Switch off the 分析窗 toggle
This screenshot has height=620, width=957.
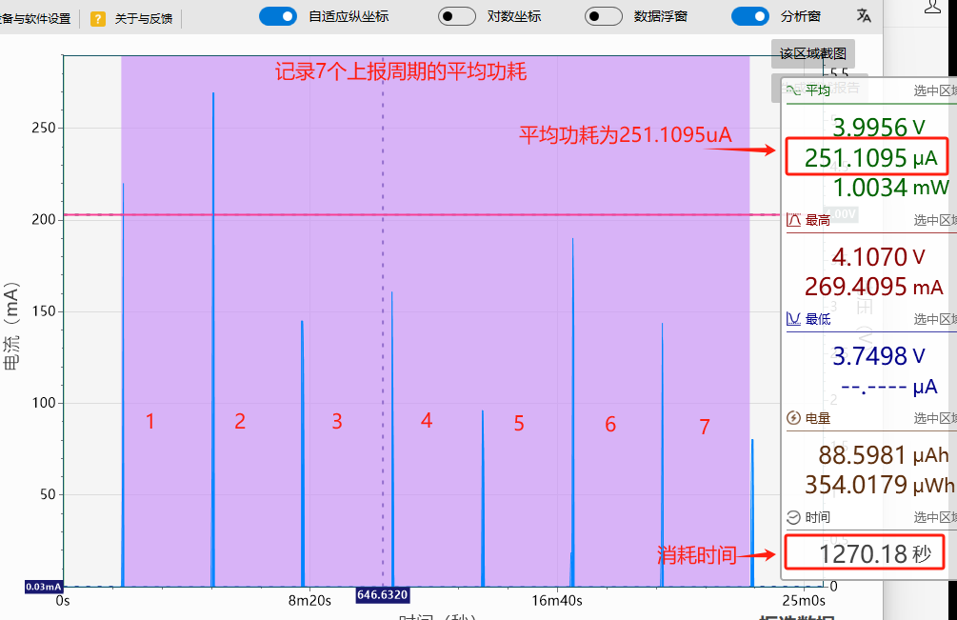[x=750, y=16]
